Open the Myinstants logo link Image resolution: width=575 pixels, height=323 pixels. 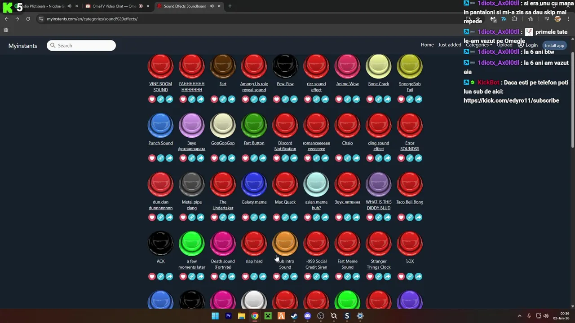tap(22, 46)
